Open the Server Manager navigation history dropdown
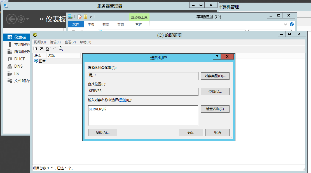 coord(27,19)
